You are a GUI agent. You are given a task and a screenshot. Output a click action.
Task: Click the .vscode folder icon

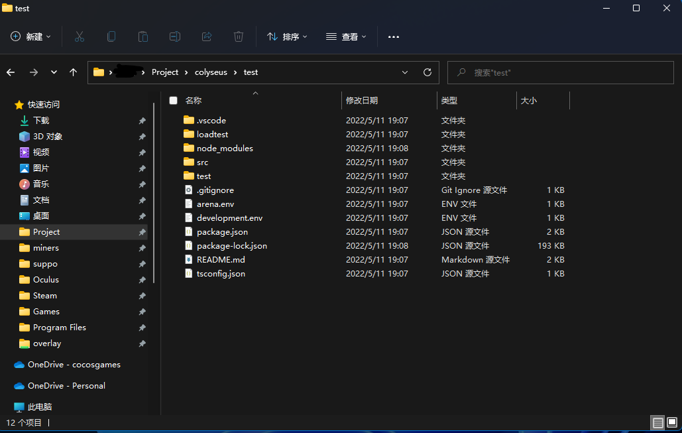tap(189, 119)
